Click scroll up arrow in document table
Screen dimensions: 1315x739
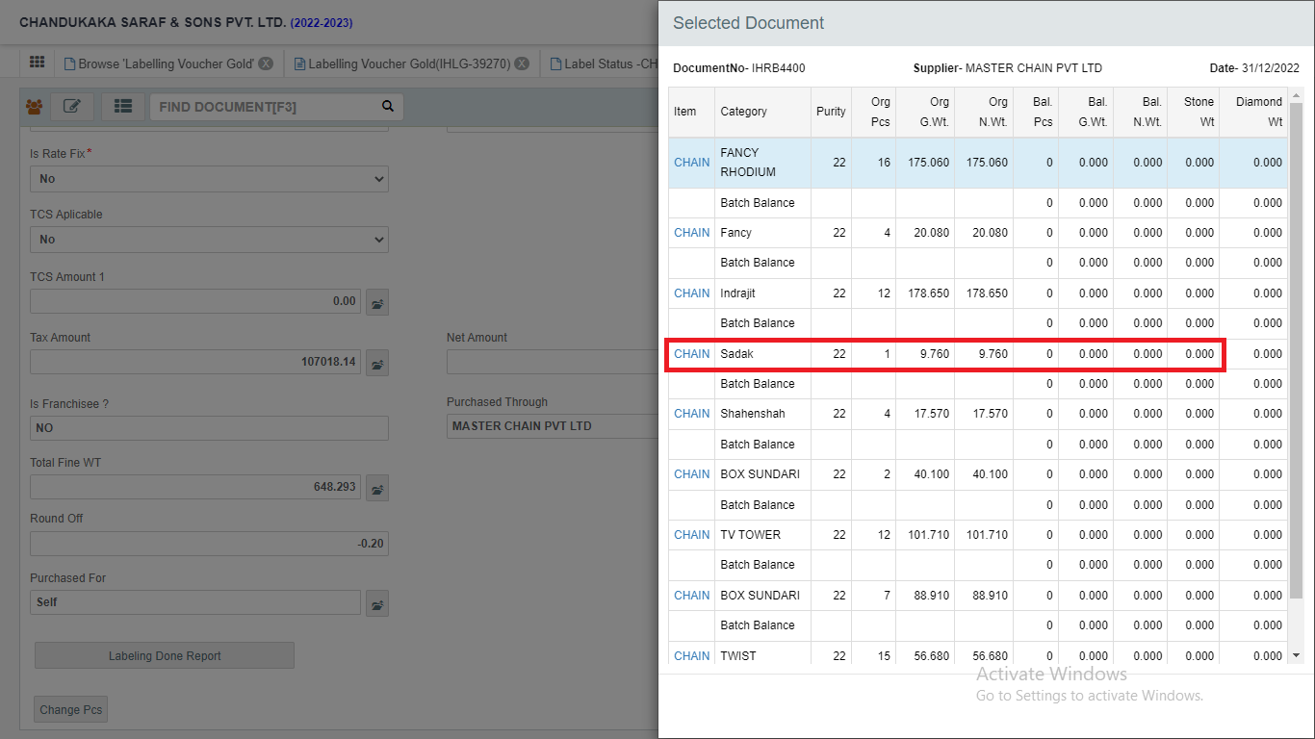1296,95
